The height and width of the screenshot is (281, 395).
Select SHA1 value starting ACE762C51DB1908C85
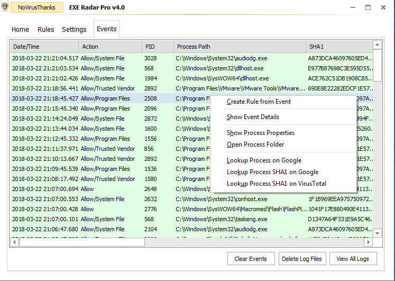click(x=340, y=78)
